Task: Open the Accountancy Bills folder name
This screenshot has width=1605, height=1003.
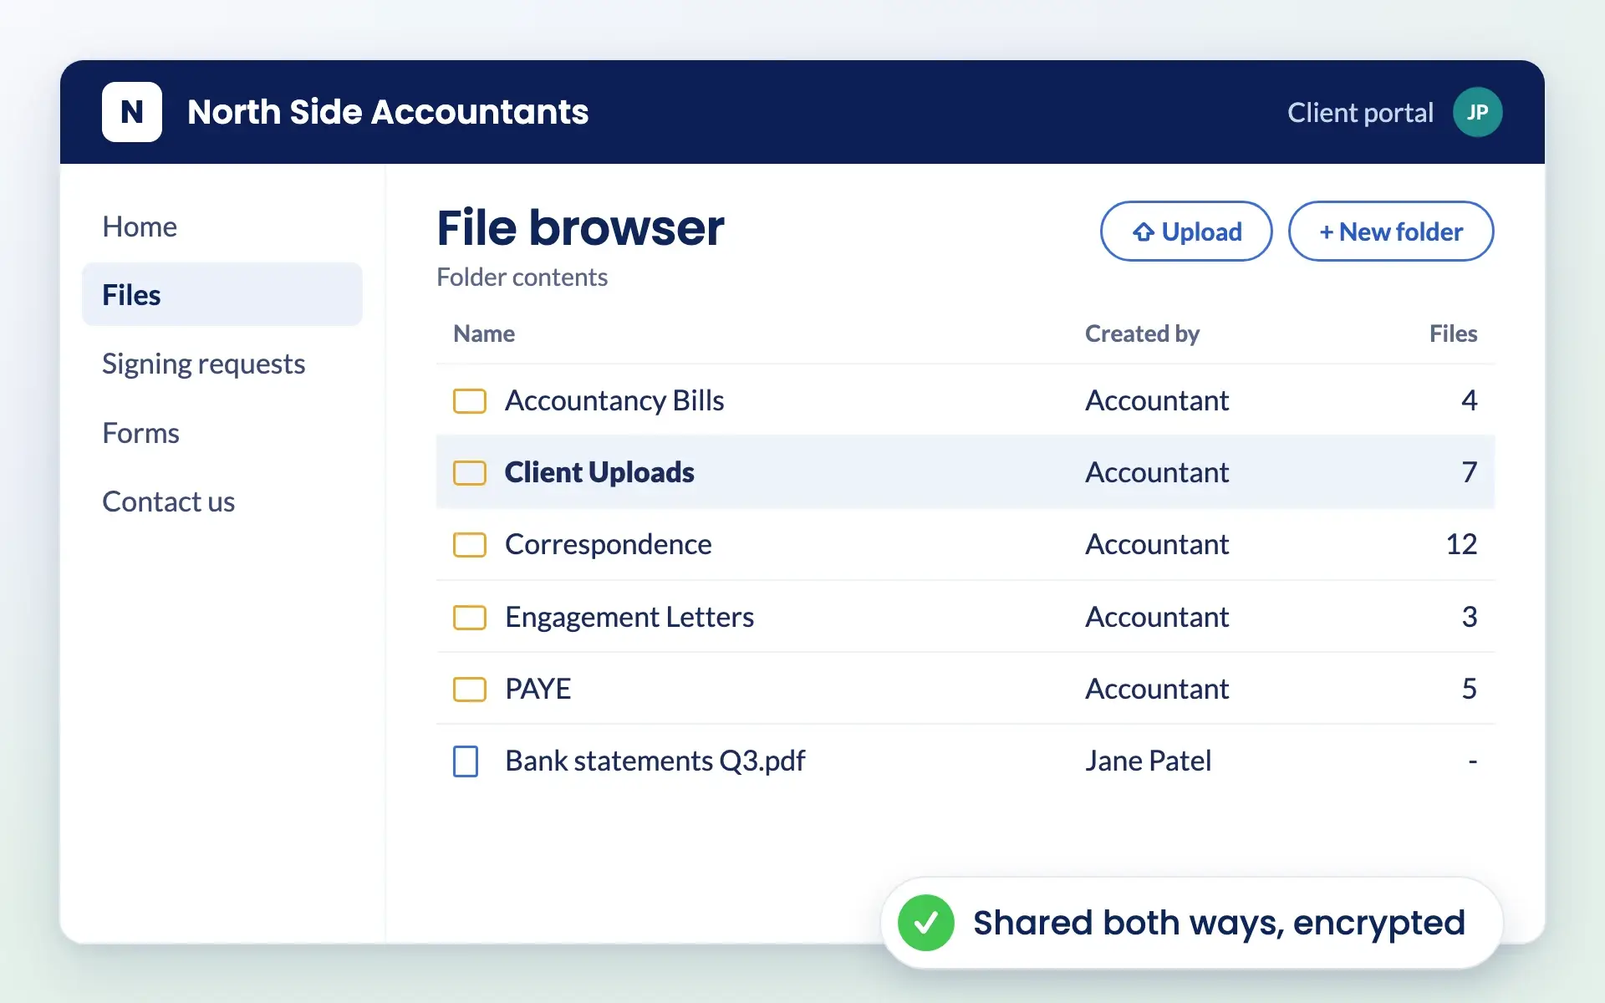Action: (x=614, y=401)
